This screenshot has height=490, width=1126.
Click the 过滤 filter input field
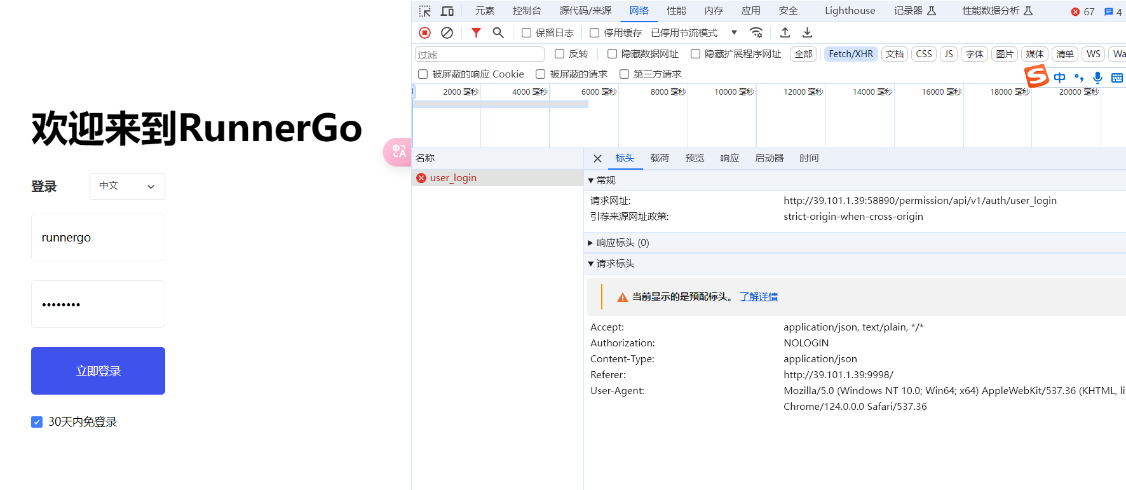click(x=479, y=55)
